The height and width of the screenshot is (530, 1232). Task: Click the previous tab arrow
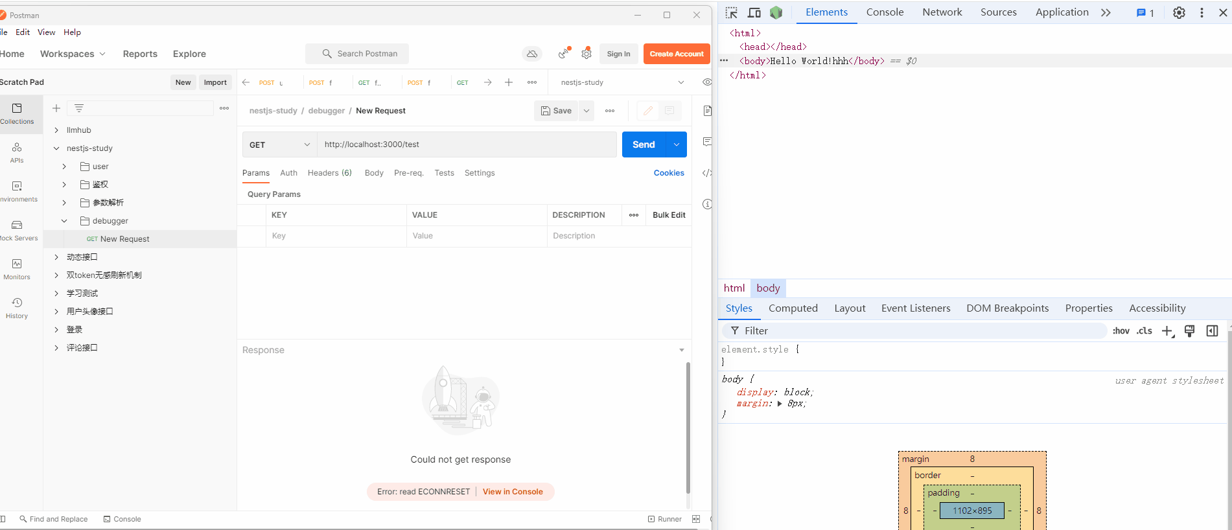click(x=246, y=82)
